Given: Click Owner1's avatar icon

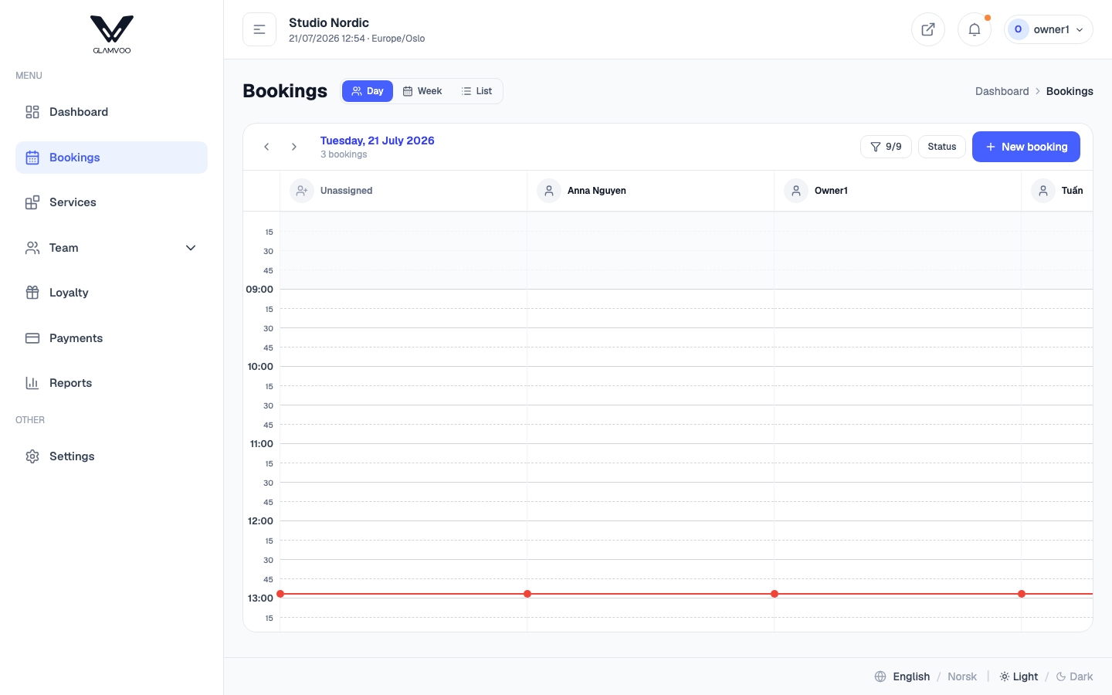Looking at the screenshot, I should (x=796, y=191).
